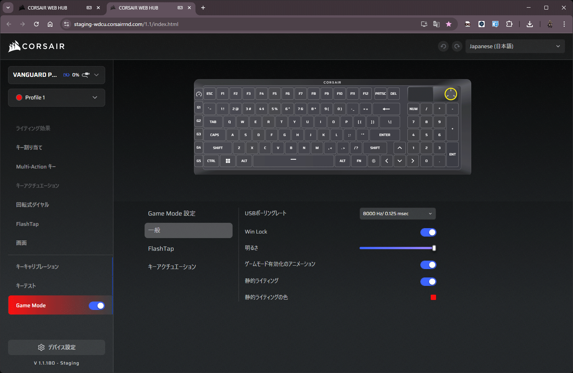Open USB polling rate 8000 Hz dropdown
573x373 pixels.
click(397, 214)
